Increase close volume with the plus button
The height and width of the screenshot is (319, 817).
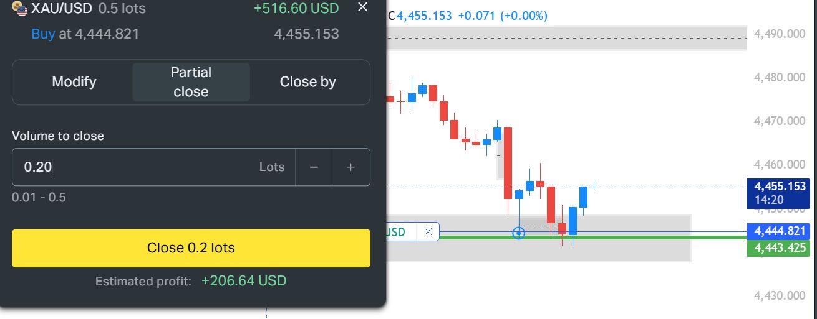point(350,167)
